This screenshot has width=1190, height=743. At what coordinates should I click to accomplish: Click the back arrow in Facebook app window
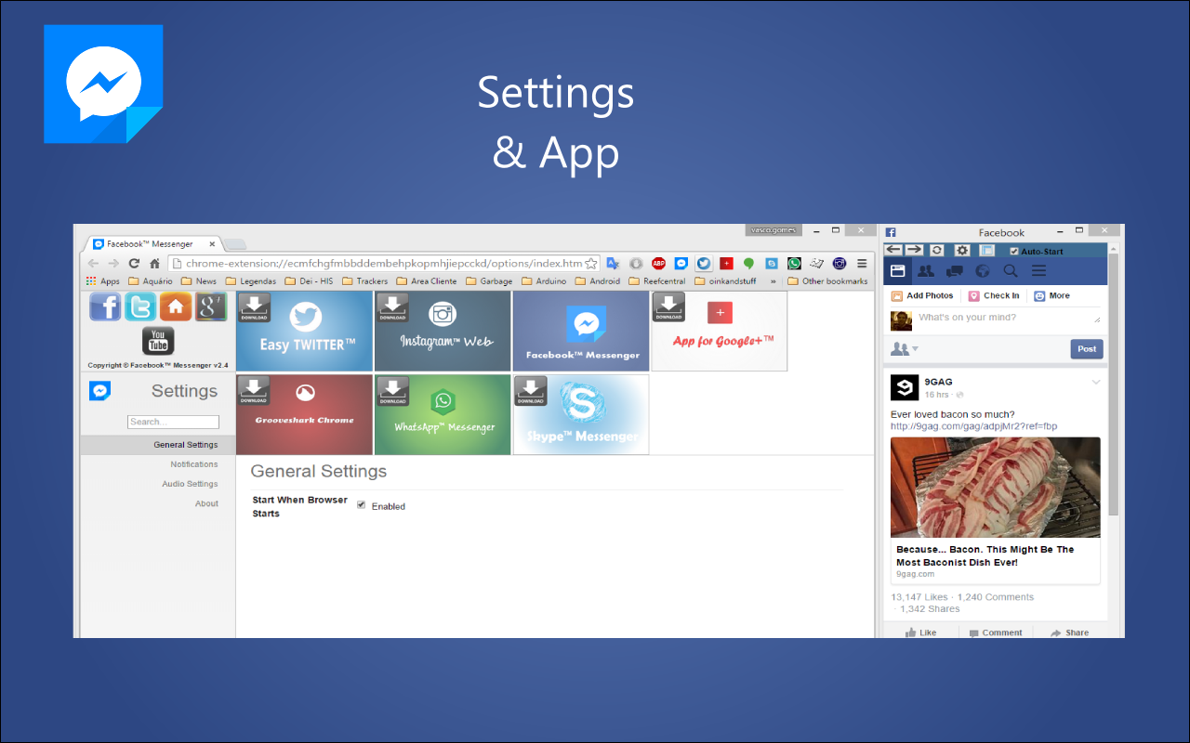tap(893, 250)
